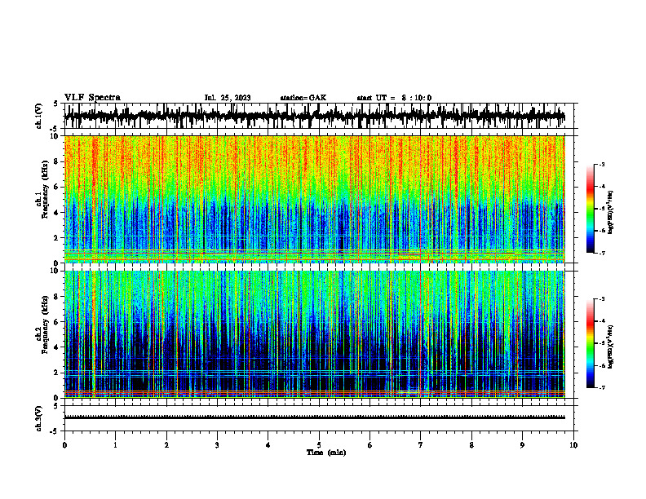Click time axis tick label "7"
The image size is (646, 499).
tap(421, 445)
